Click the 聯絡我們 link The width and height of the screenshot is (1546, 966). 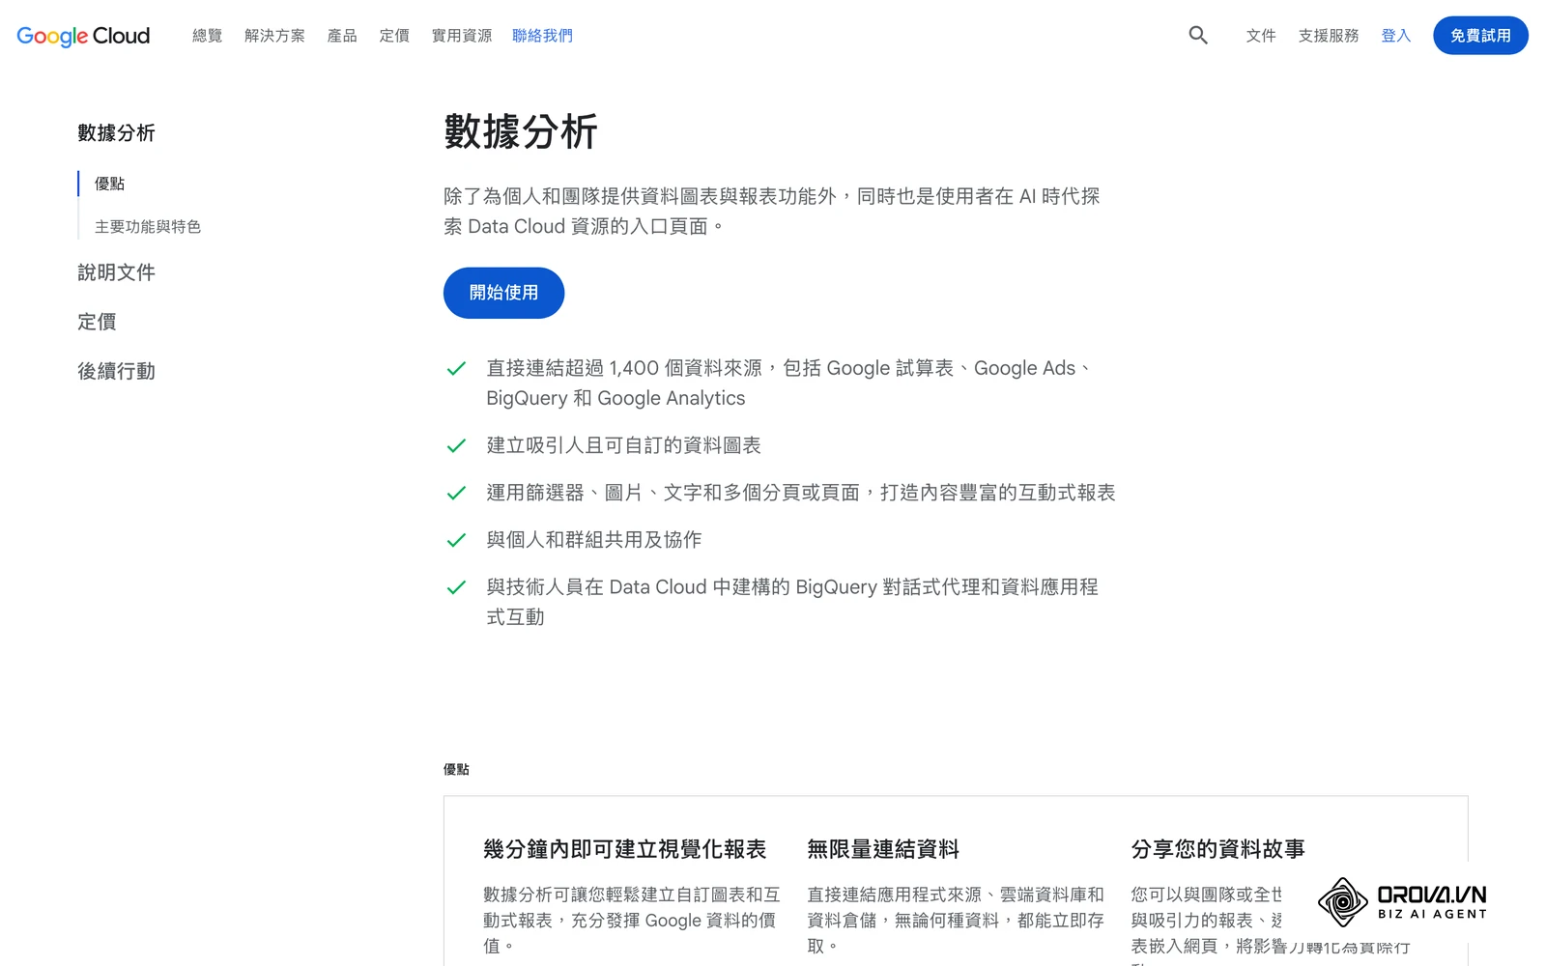pos(542,36)
